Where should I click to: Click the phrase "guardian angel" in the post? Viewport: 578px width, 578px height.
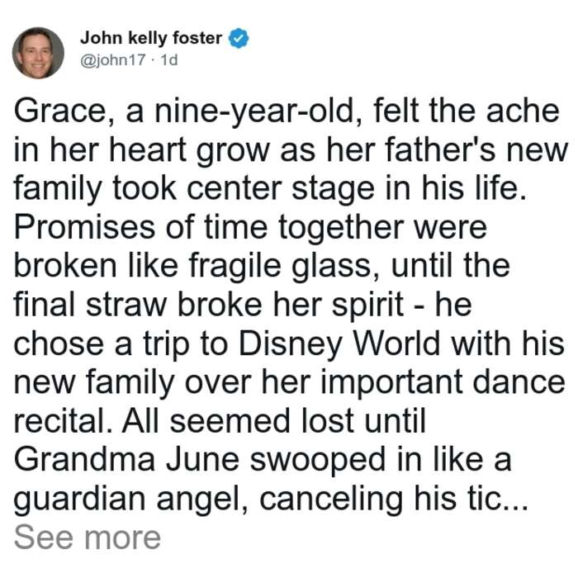click(130, 500)
